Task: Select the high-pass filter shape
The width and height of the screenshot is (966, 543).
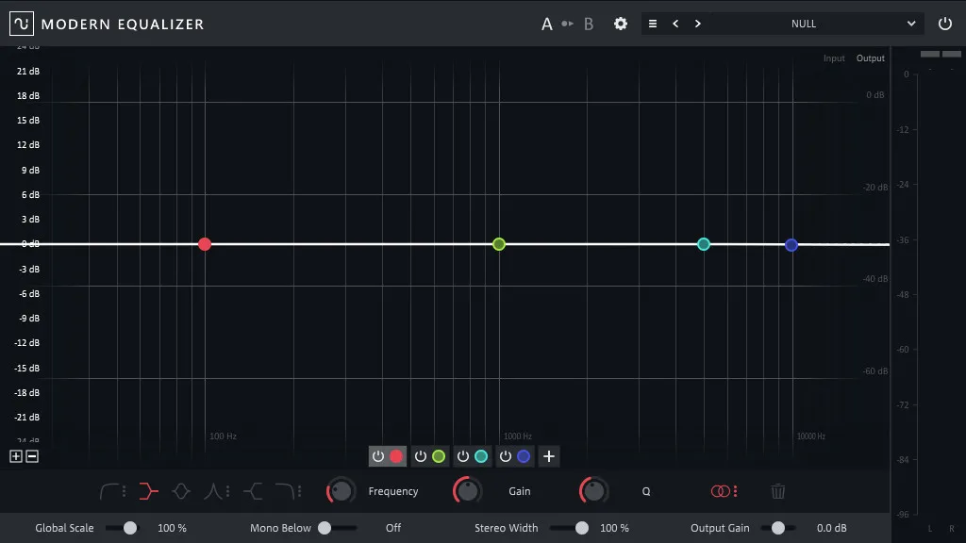Action: (x=109, y=491)
